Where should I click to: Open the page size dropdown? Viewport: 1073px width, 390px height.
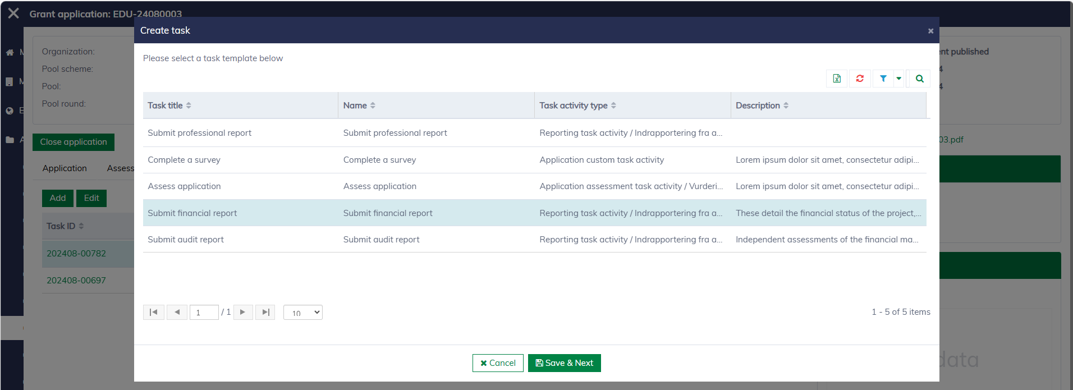click(x=303, y=313)
